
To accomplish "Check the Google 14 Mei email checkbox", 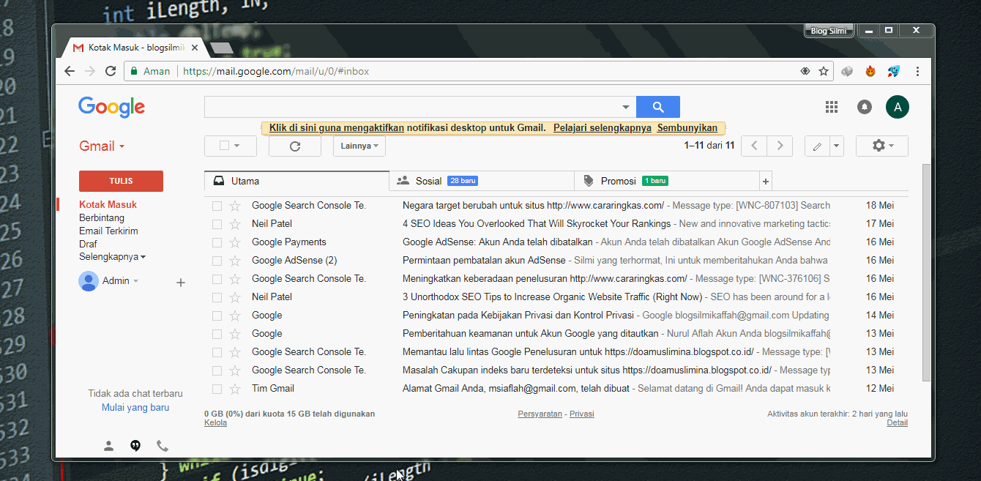I will coord(217,316).
